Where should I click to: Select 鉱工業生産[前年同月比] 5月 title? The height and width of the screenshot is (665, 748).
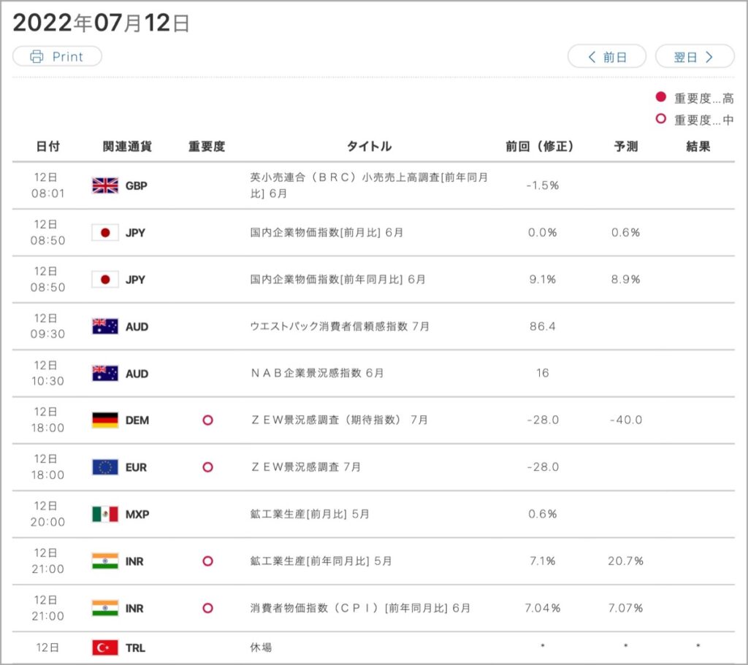pyautogui.click(x=321, y=561)
